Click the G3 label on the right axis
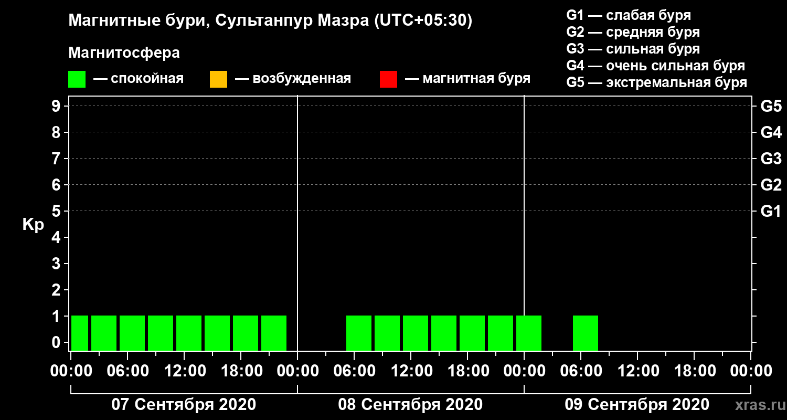The width and height of the screenshot is (787, 420). pyautogui.click(x=771, y=159)
